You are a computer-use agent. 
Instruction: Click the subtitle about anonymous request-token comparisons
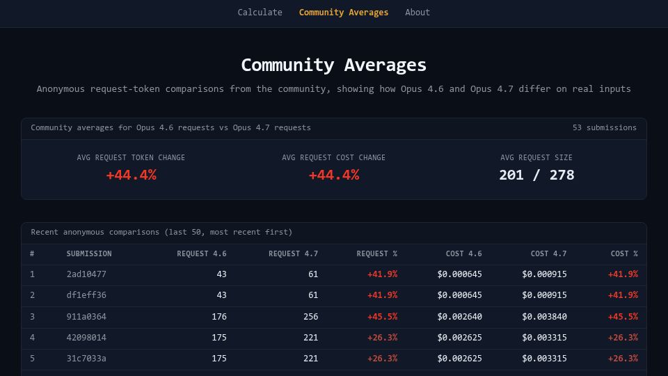point(333,89)
